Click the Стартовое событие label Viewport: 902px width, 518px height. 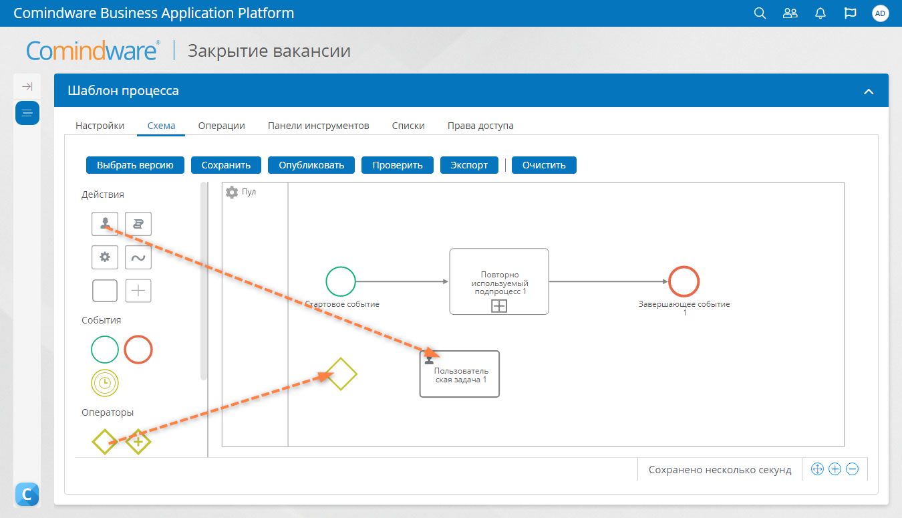click(x=342, y=304)
